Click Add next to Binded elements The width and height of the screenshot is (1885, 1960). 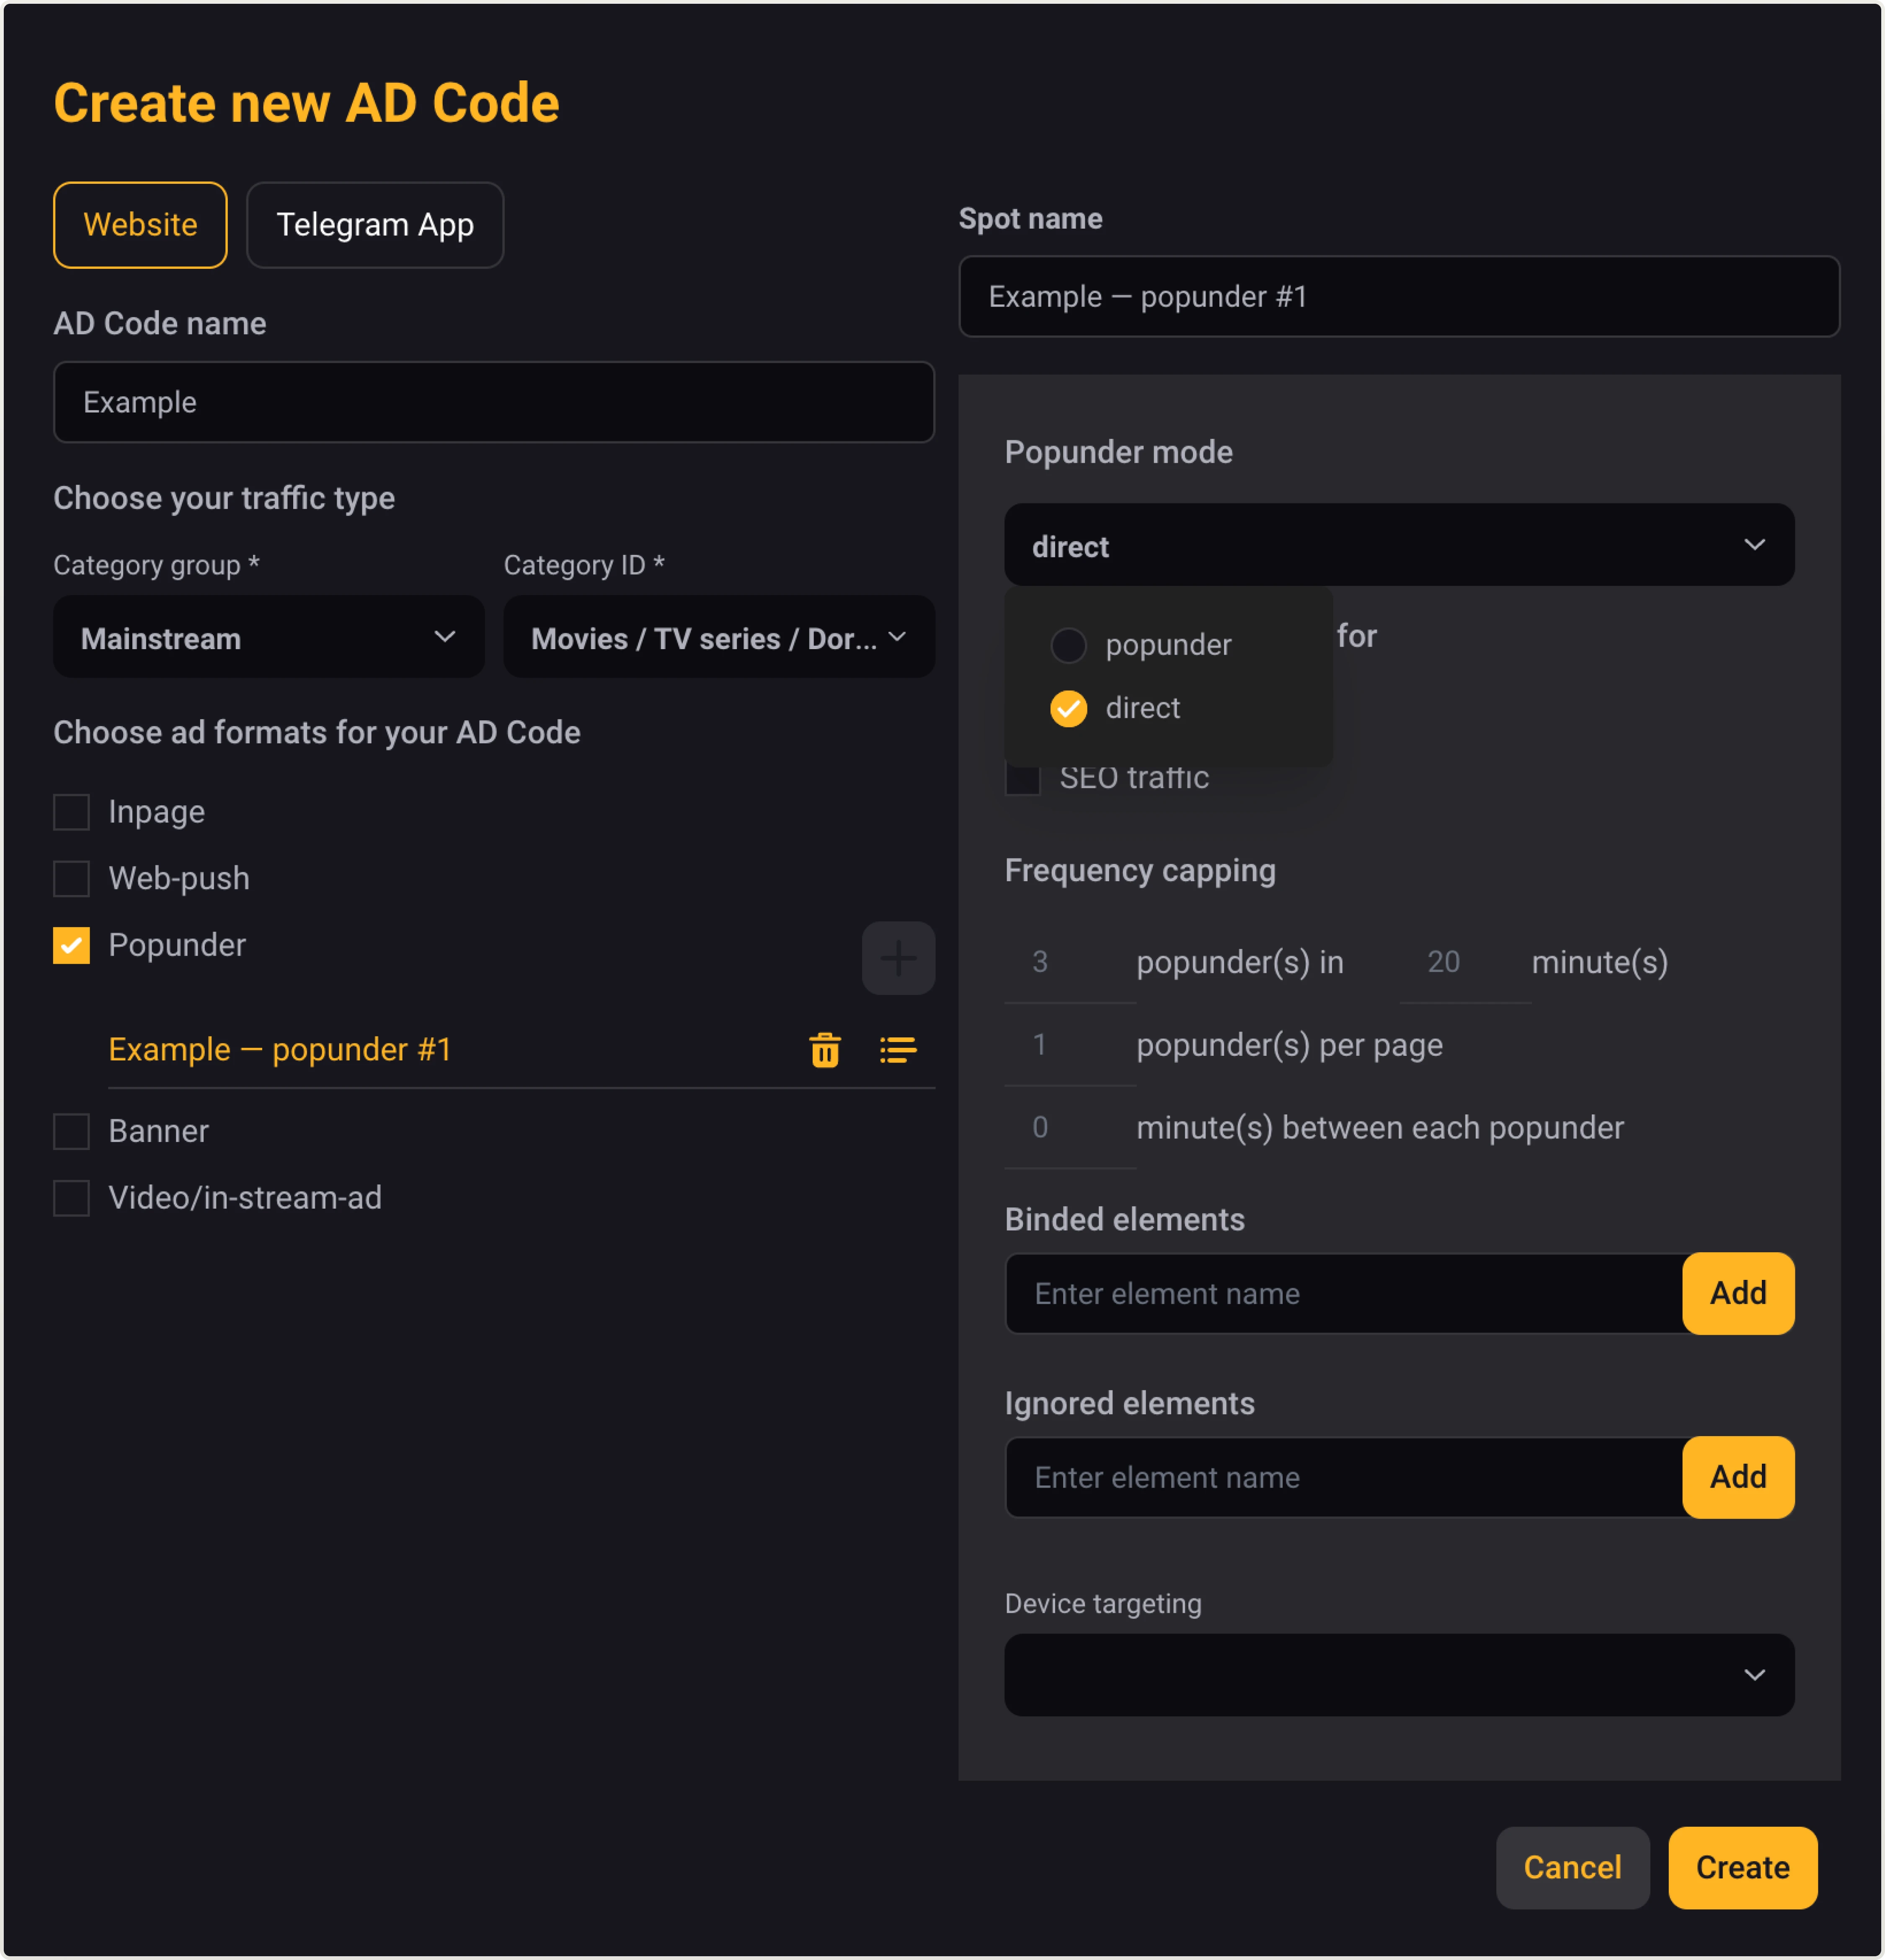click(x=1737, y=1293)
